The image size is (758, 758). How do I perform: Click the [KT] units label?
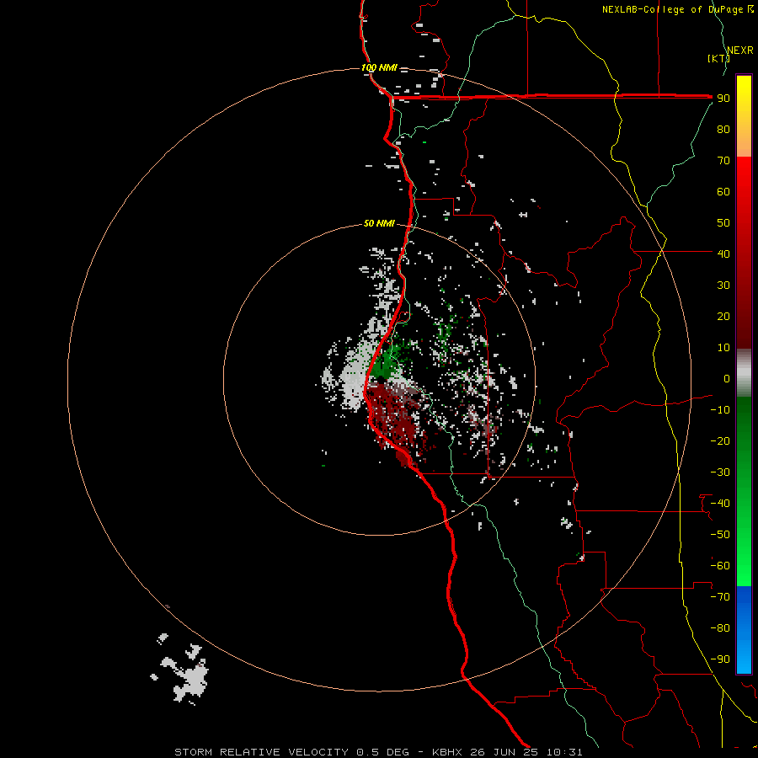[x=718, y=58]
